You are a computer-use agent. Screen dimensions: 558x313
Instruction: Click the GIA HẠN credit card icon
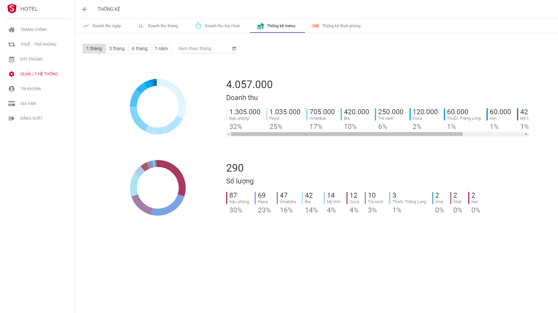12,103
